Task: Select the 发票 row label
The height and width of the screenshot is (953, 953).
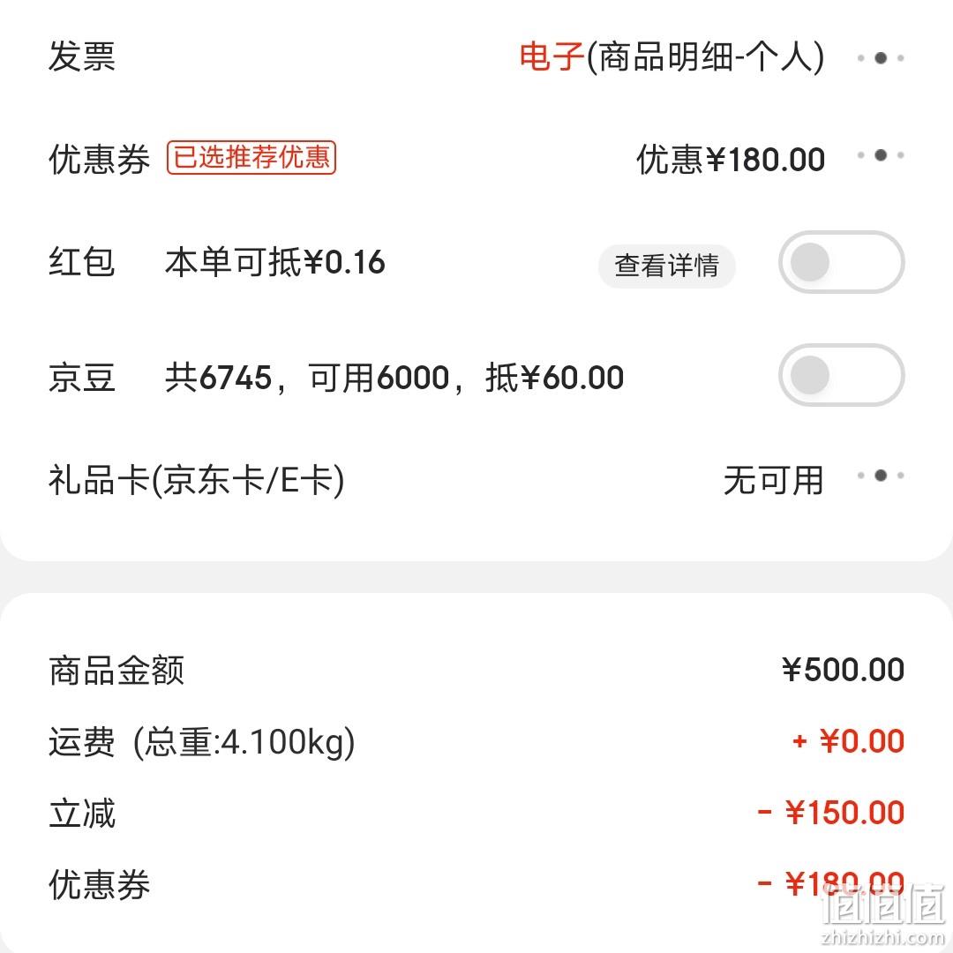Action: coord(82,56)
